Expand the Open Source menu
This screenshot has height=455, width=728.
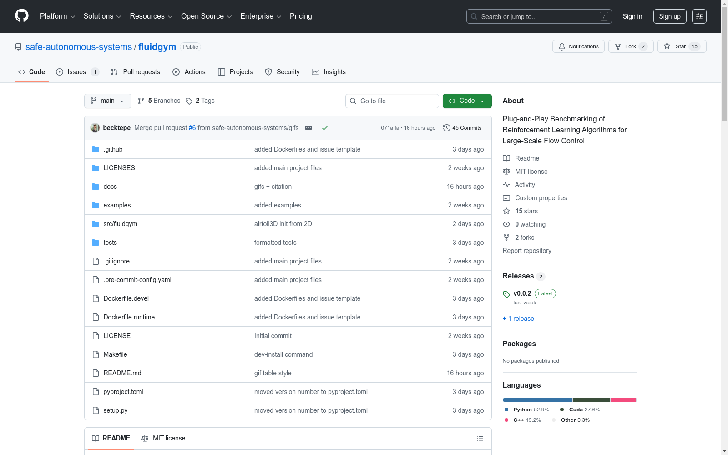click(x=206, y=16)
